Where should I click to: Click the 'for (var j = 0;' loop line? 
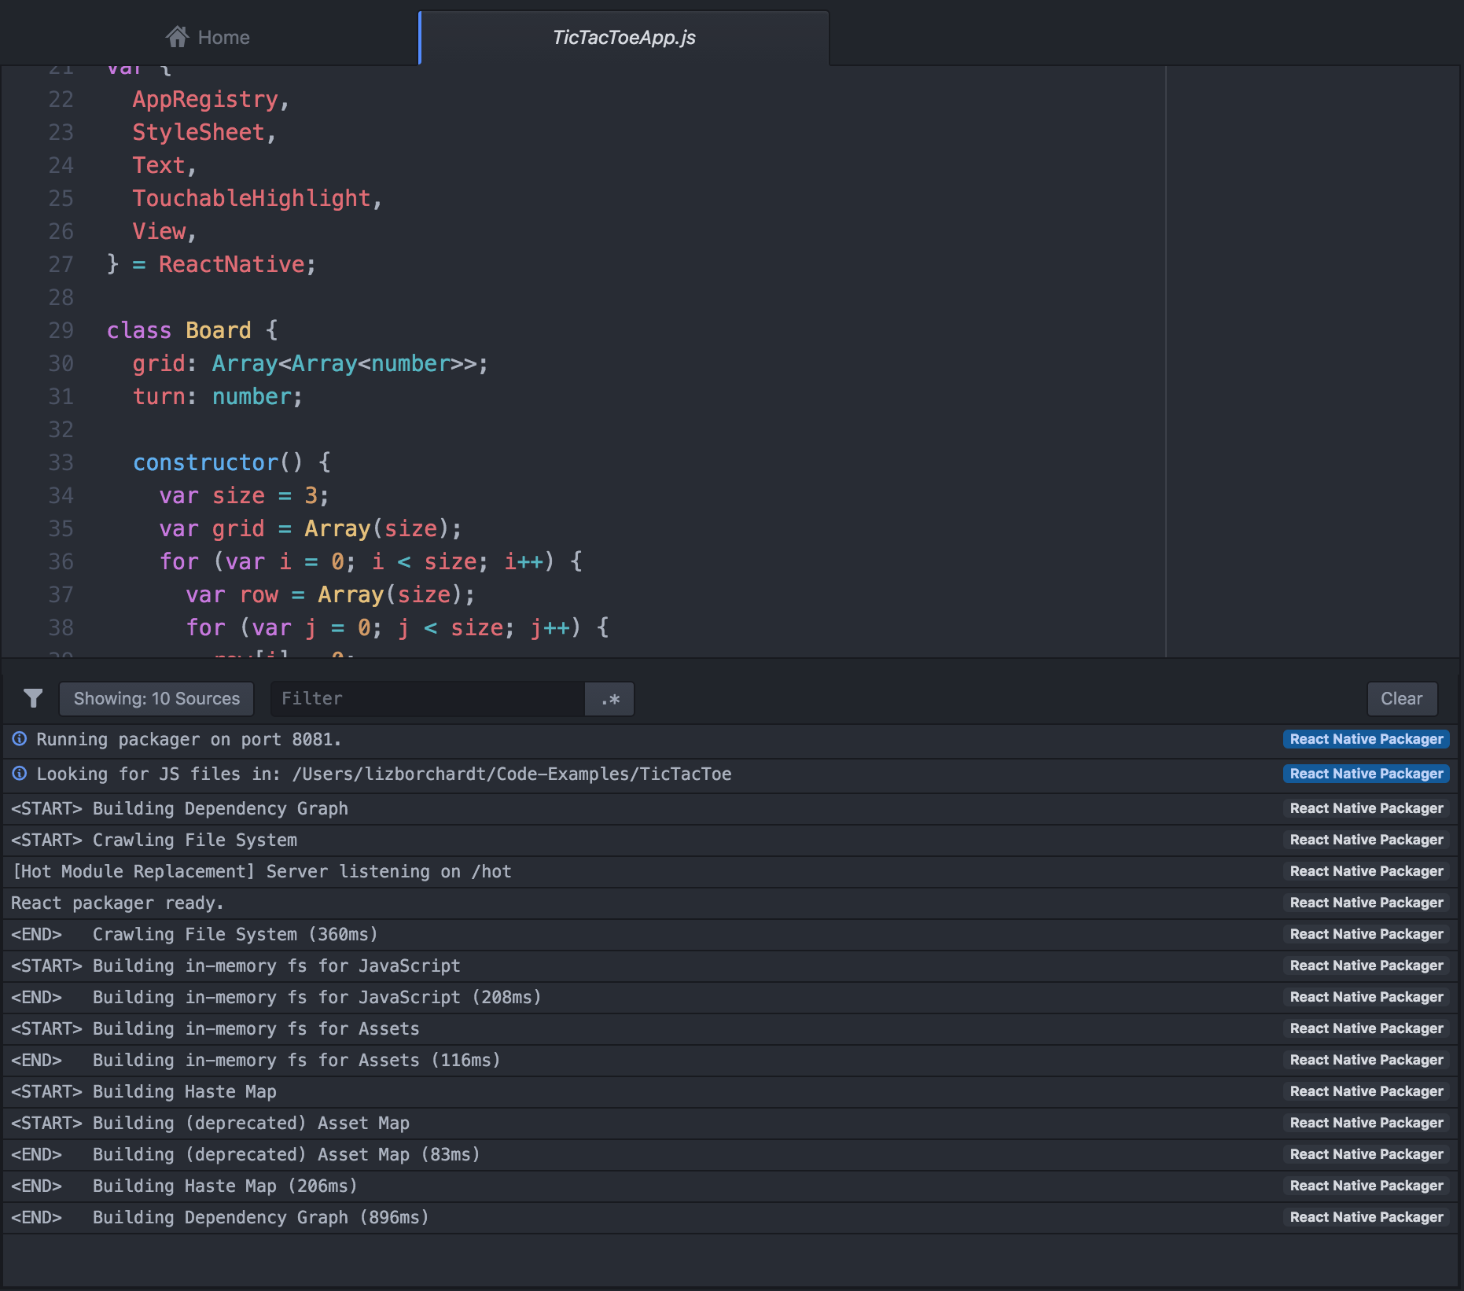pyautogui.click(x=397, y=627)
